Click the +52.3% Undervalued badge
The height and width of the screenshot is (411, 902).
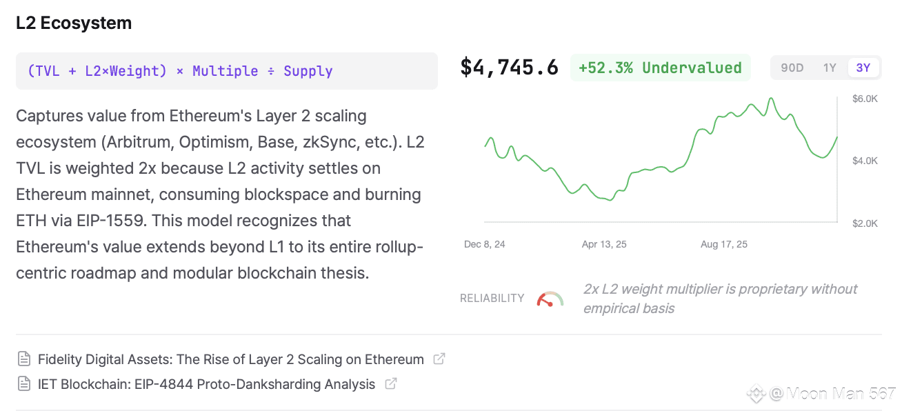(660, 68)
